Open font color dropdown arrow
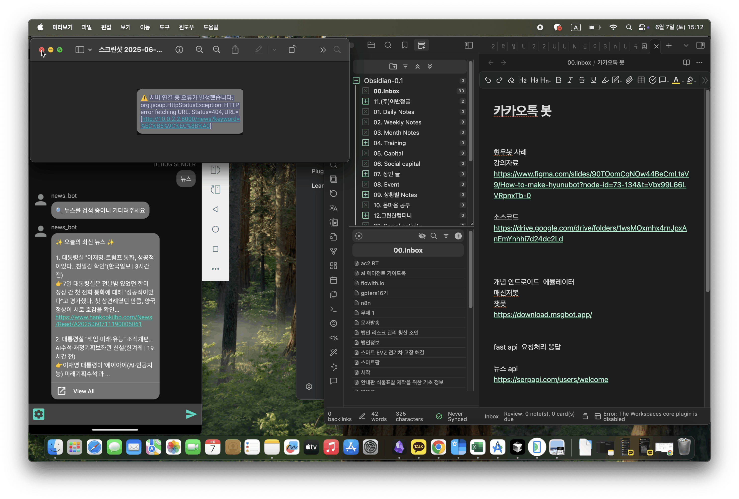Image resolution: width=739 pixels, height=499 pixels. (683, 82)
